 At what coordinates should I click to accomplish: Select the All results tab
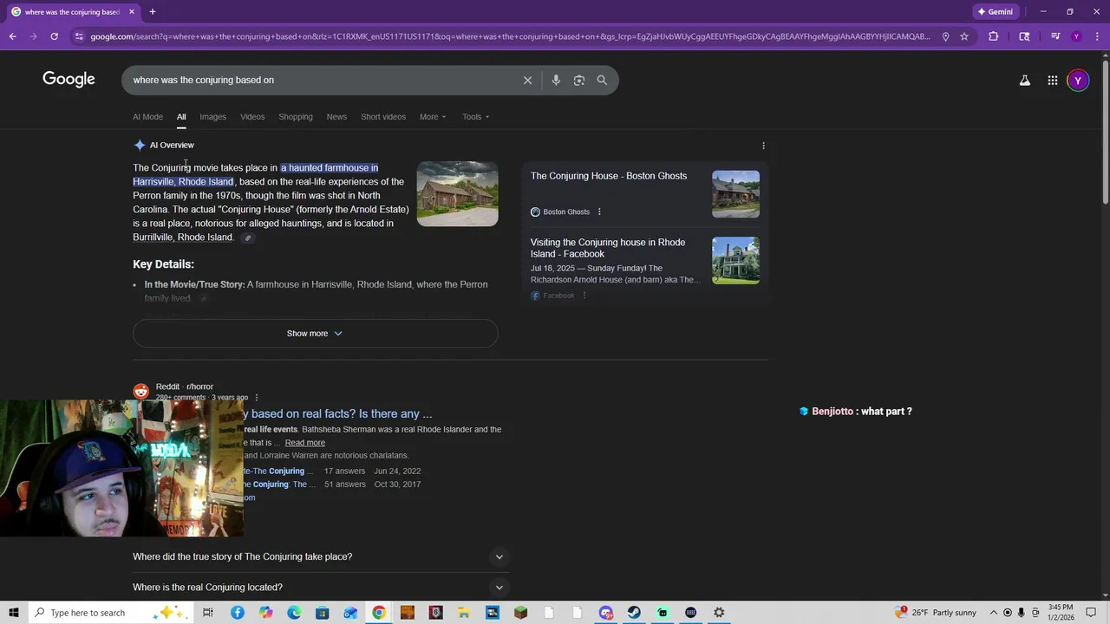pos(181,117)
